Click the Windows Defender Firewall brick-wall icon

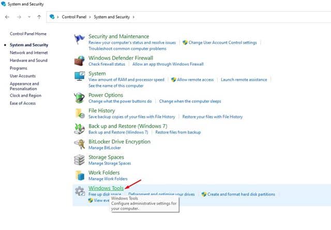(x=79, y=61)
